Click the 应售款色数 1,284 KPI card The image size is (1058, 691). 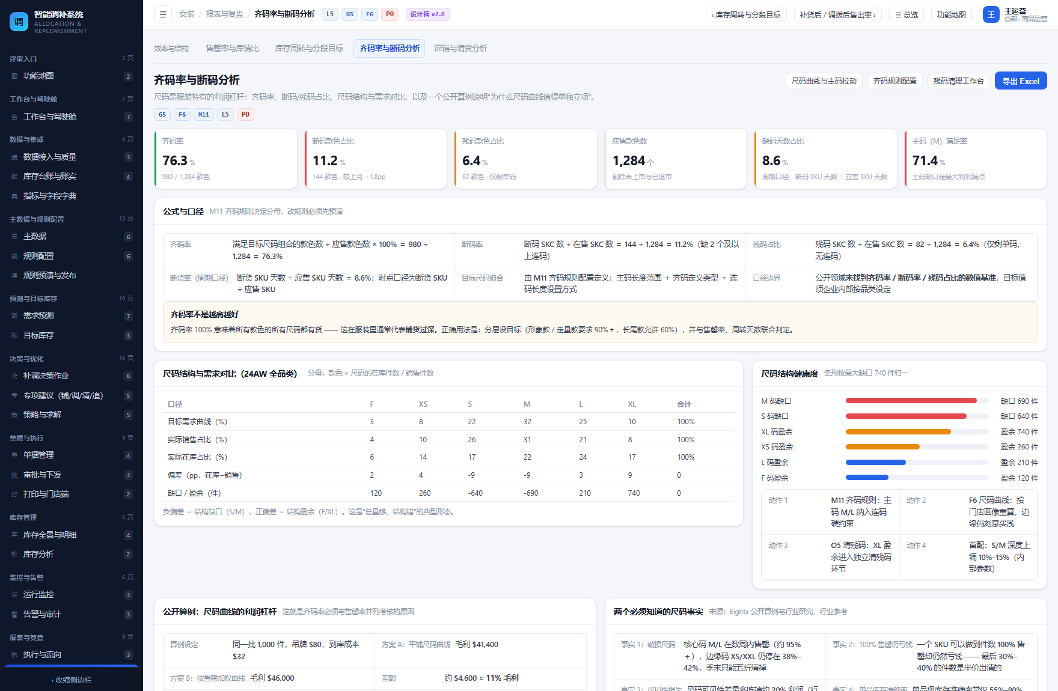(x=676, y=159)
